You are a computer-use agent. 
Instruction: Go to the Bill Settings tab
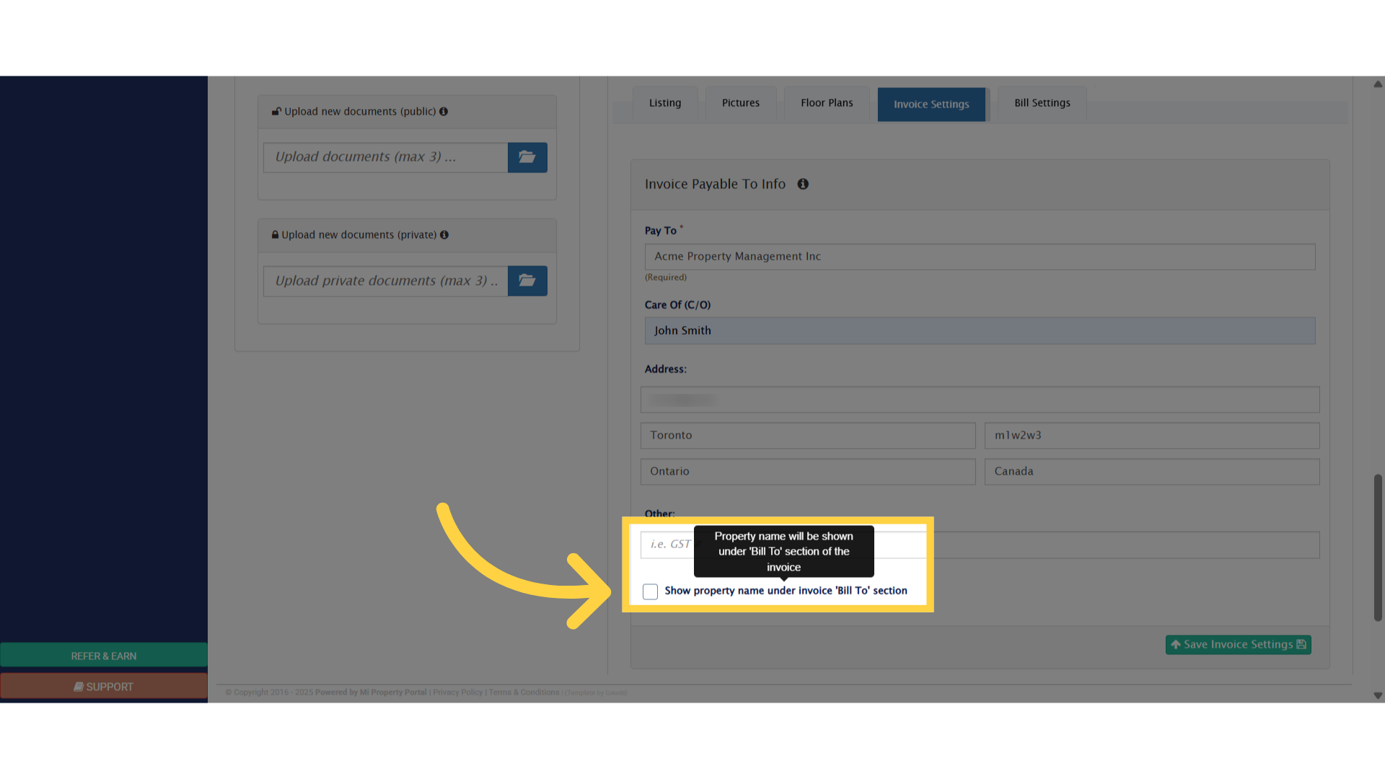(x=1042, y=103)
